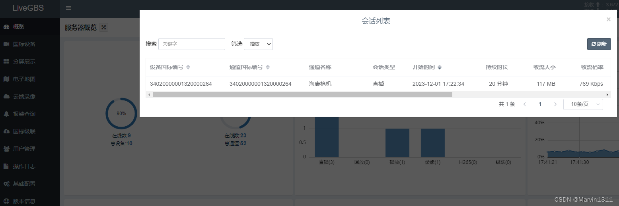
Task: Click the 直播(3) bar in chart
Action: 327,137
